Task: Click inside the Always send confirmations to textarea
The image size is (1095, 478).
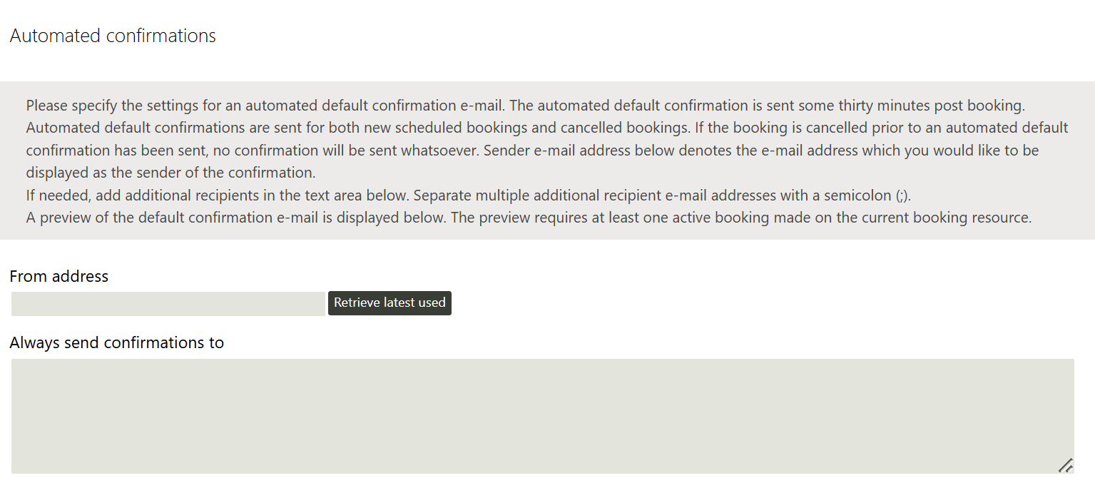Action: (x=542, y=415)
